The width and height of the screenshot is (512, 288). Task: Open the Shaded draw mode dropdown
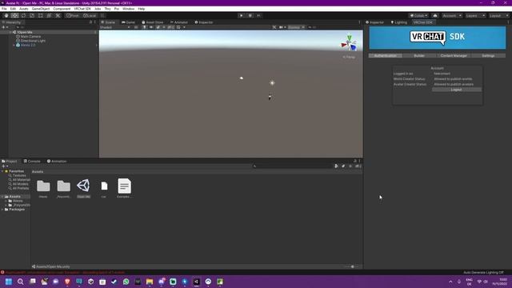click(115, 27)
